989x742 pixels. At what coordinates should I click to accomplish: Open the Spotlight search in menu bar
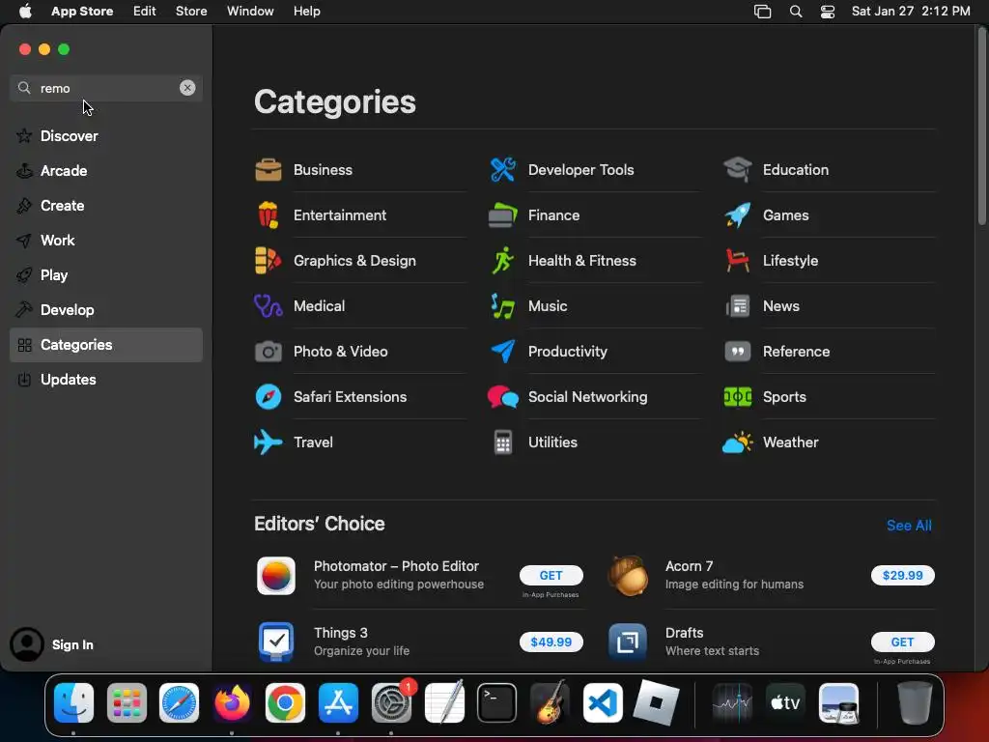point(796,12)
